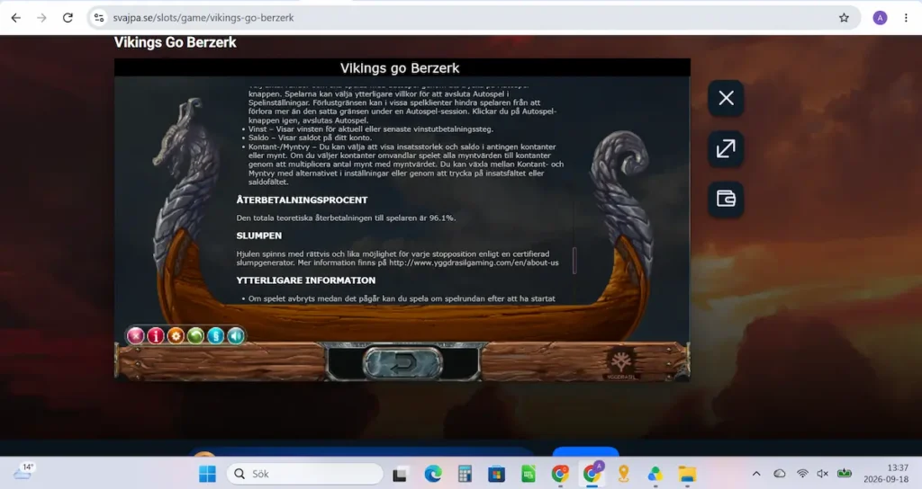Open colorful Google-style app on taskbar
This screenshot has width=922, height=489.
[x=655, y=474]
